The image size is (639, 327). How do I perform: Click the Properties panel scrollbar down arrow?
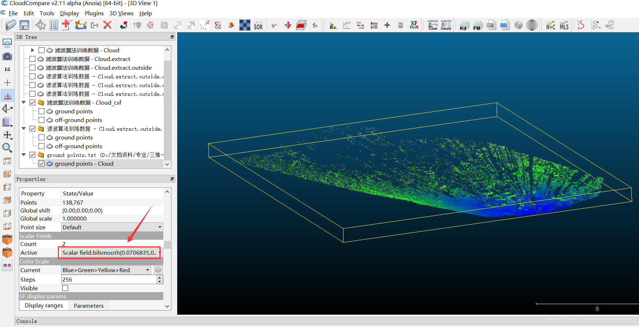point(167,306)
